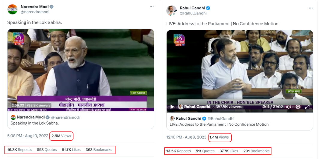This screenshot has width=320, height=159.
Task: Expand Rahul Gandhi video to fullscreen
Action: tap(307, 107)
